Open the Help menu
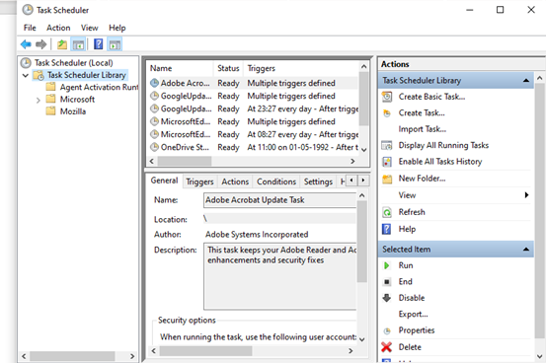The width and height of the screenshot is (546, 363). click(117, 28)
